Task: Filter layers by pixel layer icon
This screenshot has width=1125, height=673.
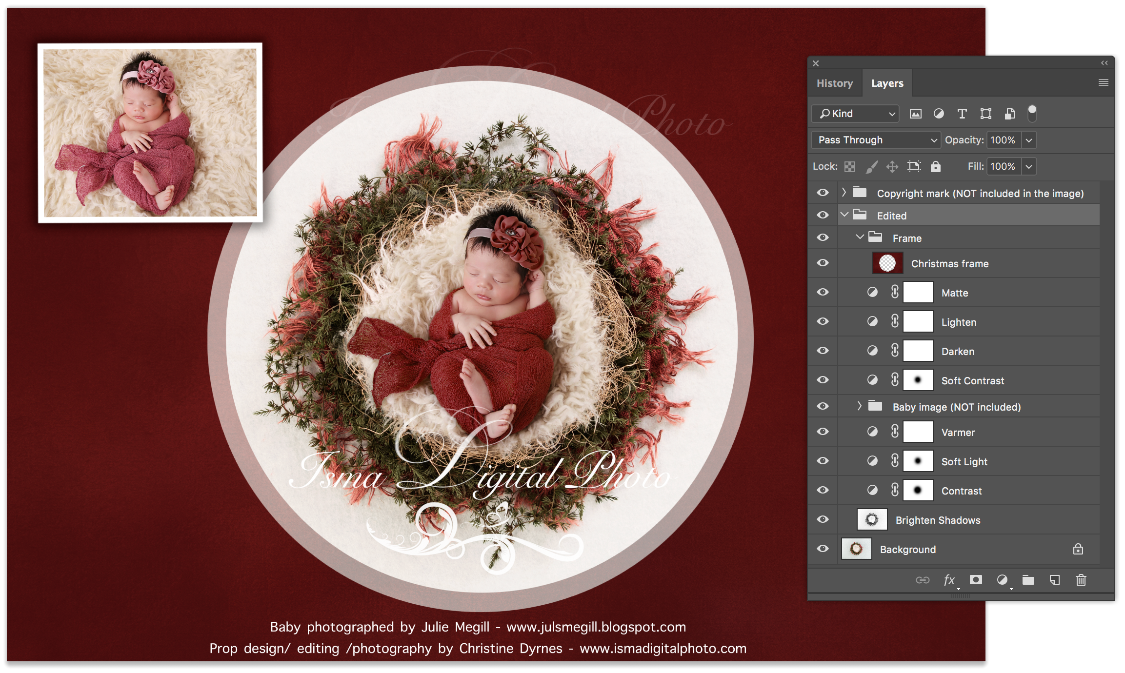Action: (915, 114)
